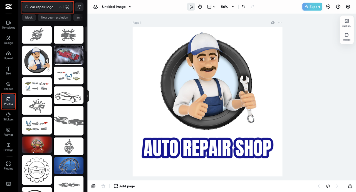Open Page 1 more options menu
The width and height of the screenshot is (356, 192).
pos(280,23)
